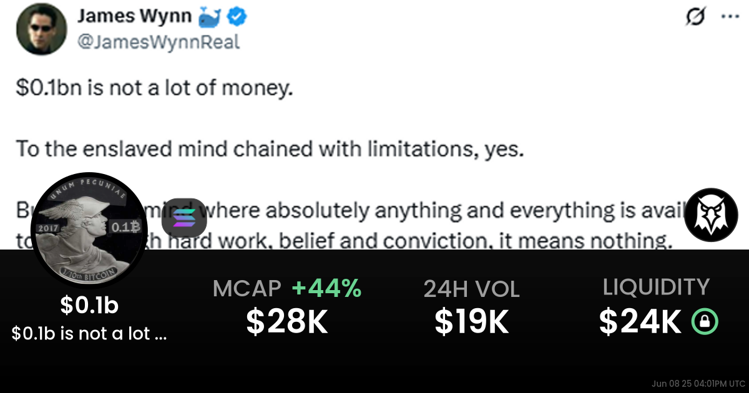Select the $0.1b token ticker
This screenshot has height=393, width=749.
point(89,306)
